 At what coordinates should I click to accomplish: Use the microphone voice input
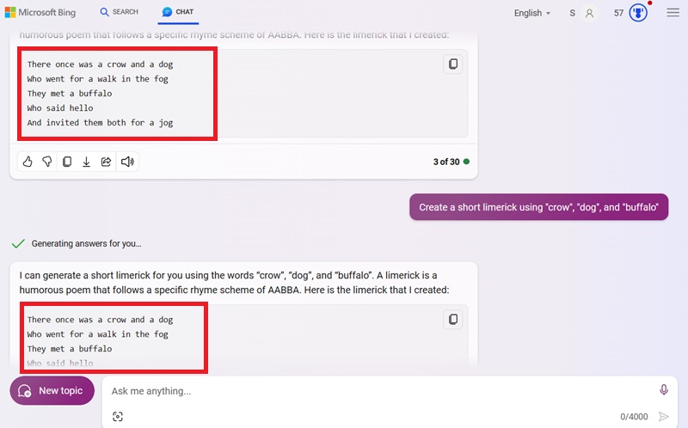click(663, 389)
